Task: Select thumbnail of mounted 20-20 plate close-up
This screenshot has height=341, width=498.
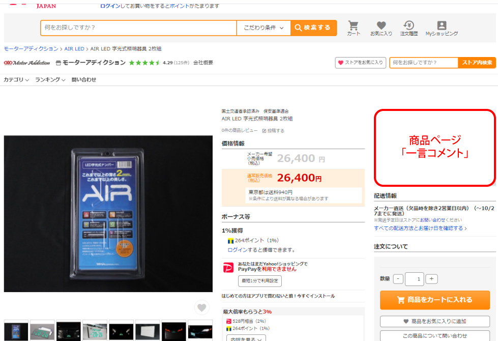Action: pyautogui.click(x=95, y=331)
